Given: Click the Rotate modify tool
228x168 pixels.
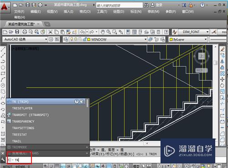Looking at the screenshot, I should pyautogui.click(x=223, y=85).
